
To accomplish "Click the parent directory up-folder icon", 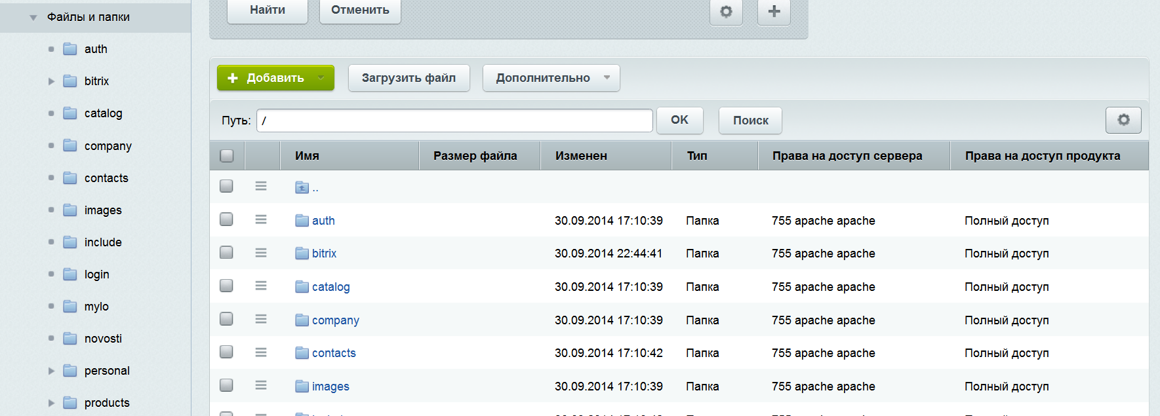I will coord(302,188).
